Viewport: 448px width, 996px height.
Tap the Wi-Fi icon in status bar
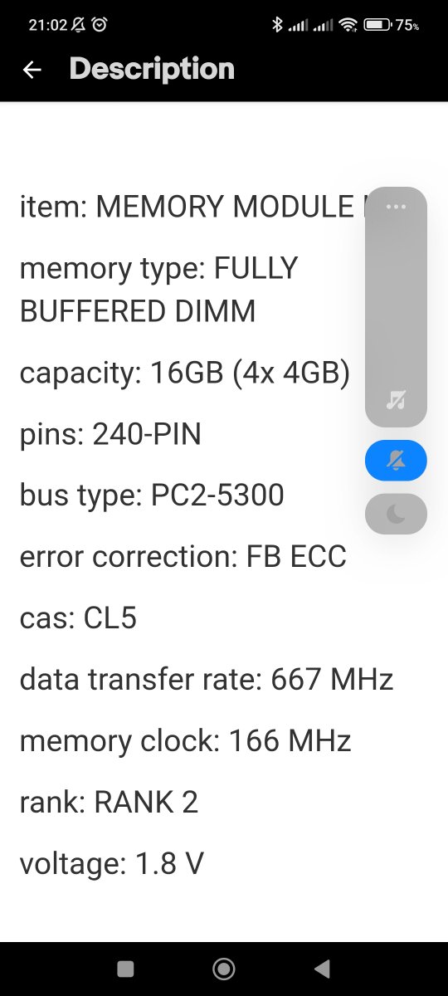348,25
